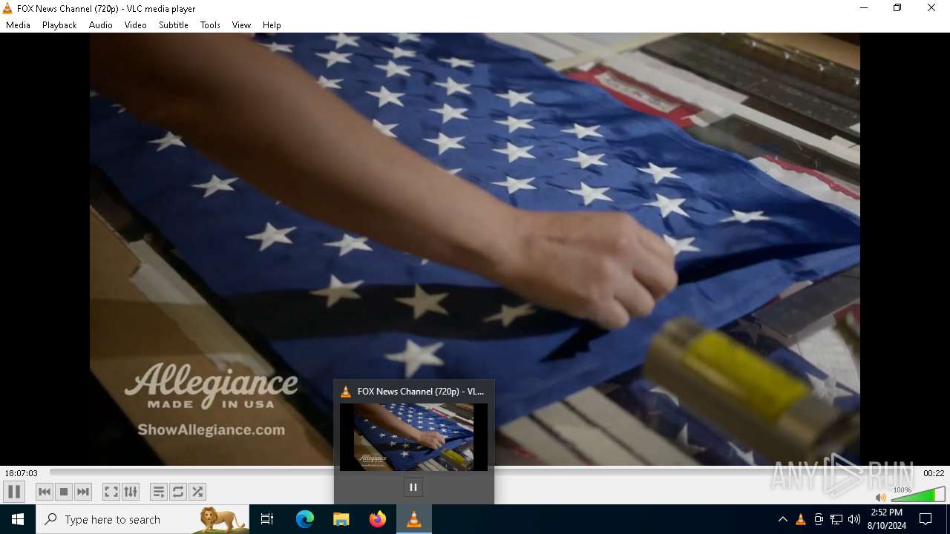Open system volume tray icon
The image size is (950, 534).
pyautogui.click(x=854, y=519)
